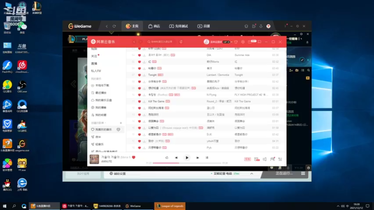The image size is (374, 210).
Task: Open wegame.exe desktop shortcut
Action: [22, 146]
